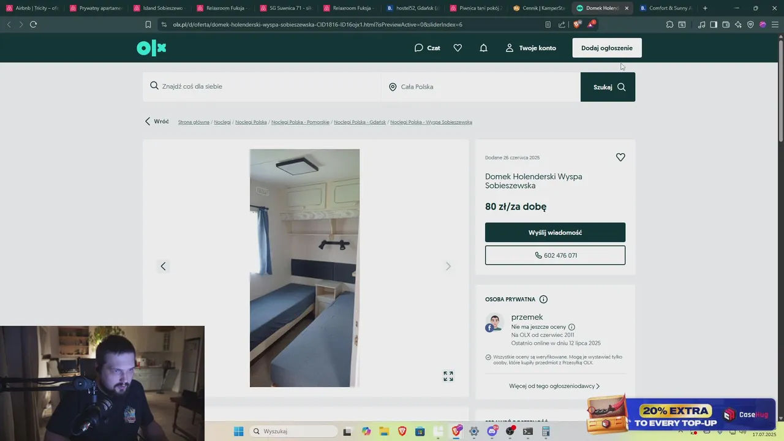This screenshot has width=784, height=441.
Task: Open a new browser tab
Action: coord(705,8)
